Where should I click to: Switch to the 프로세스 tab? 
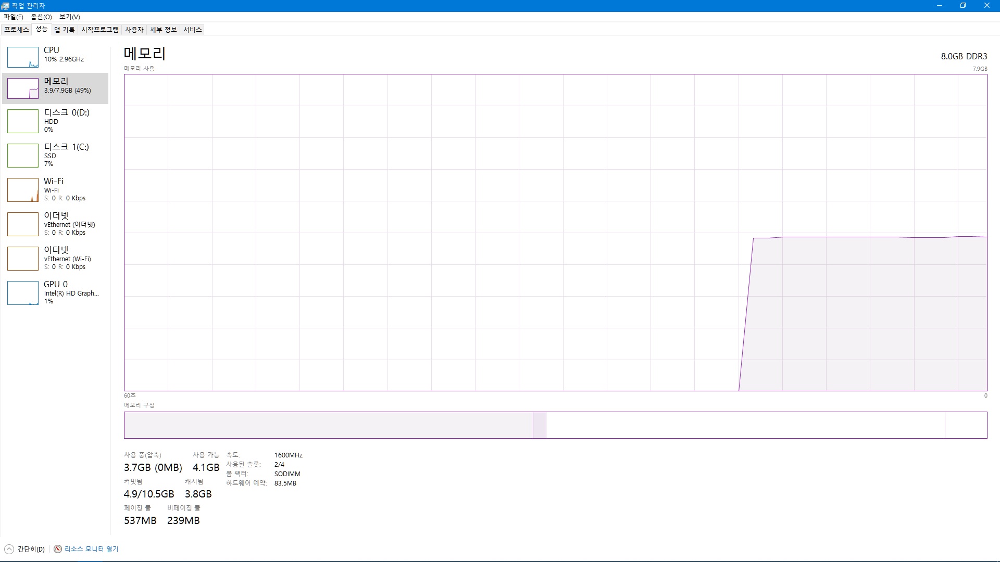[x=17, y=30]
